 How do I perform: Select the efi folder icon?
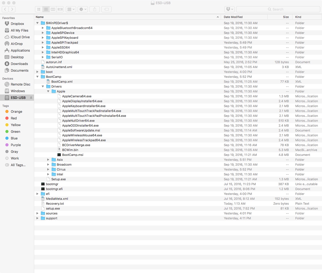[x=43, y=194]
